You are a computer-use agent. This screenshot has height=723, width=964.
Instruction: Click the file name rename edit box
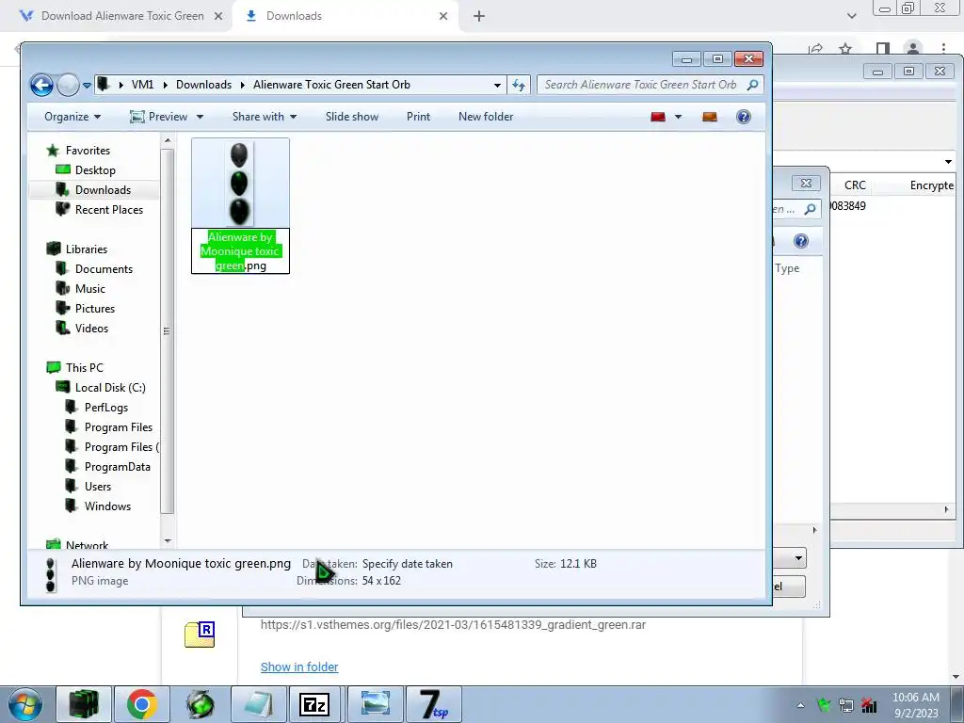coord(240,250)
